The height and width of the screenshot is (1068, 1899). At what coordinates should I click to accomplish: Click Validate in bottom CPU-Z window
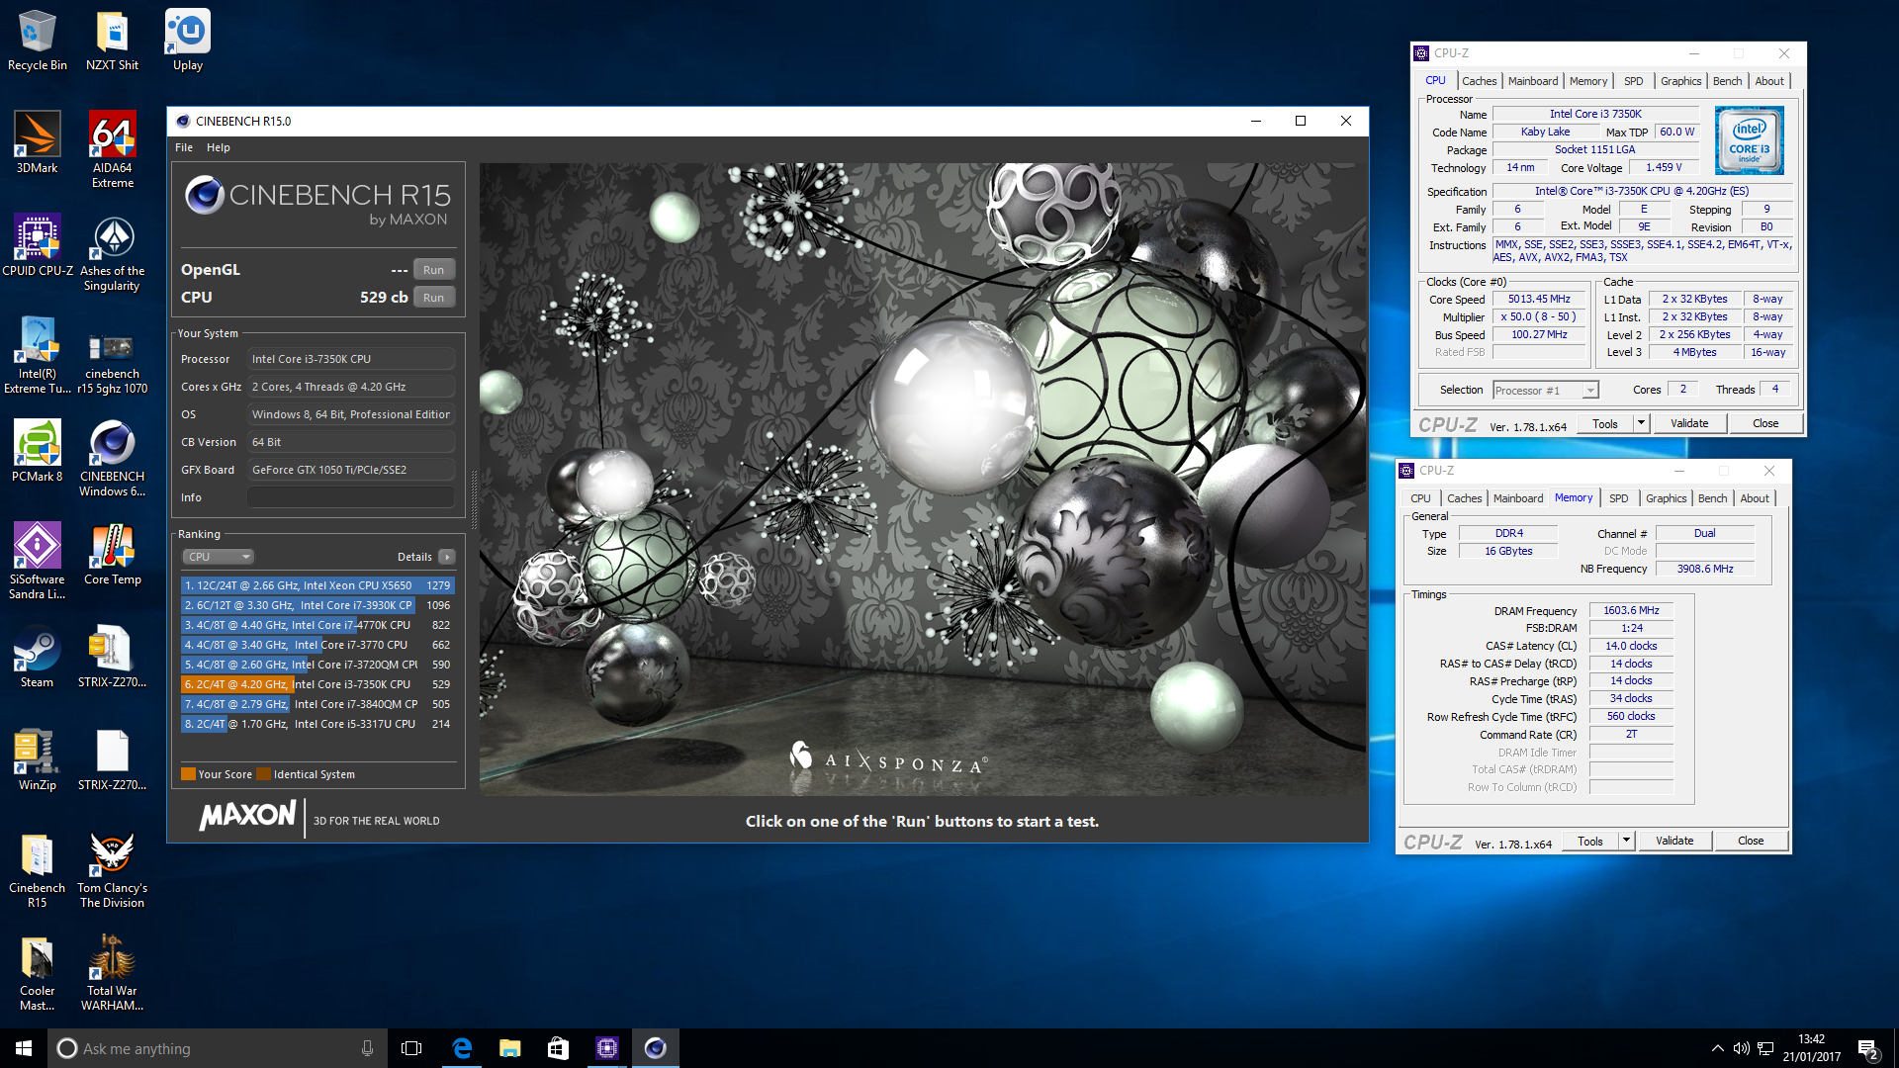tap(1674, 842)
